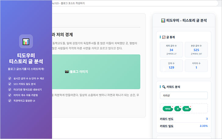
Task: Select the 지리산 keyword tag
Action: click(168, 109)
